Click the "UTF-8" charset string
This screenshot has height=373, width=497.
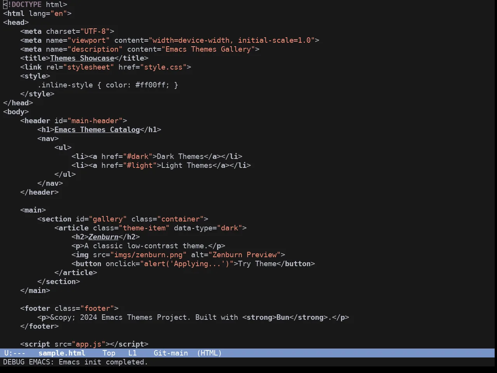[95, 31]
